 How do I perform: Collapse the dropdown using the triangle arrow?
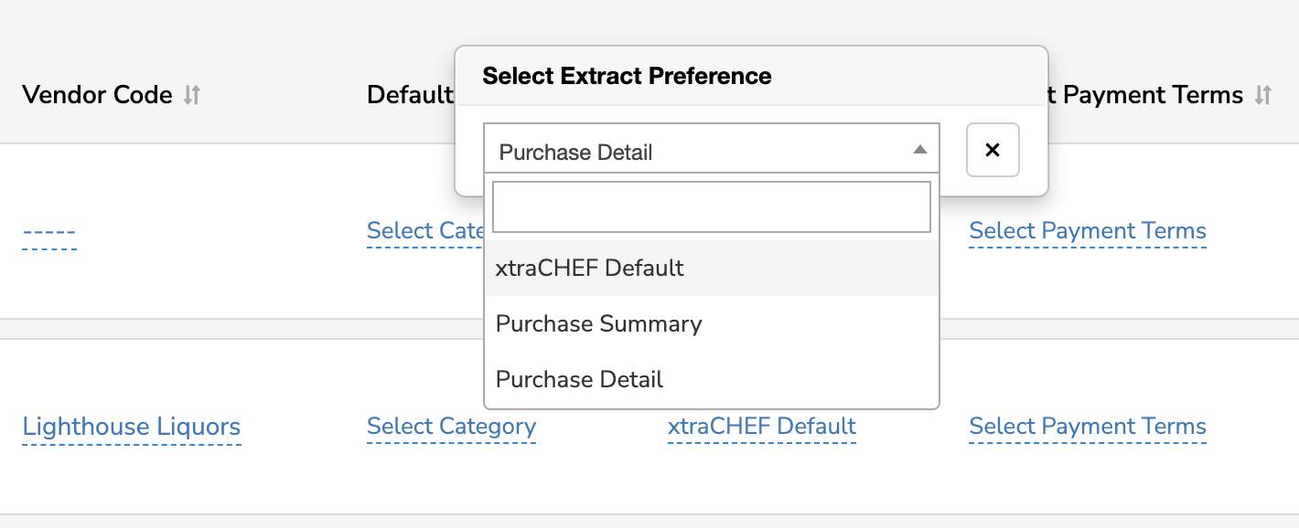[920, 151]
